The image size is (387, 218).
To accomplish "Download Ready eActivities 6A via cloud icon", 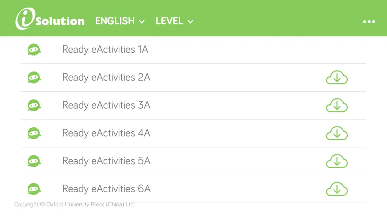I will (337, 189).
